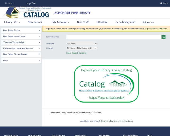Click the footer MY ACCOUNT heading
This screenshot has height=136, width=170.
click(x=58, y=135)
